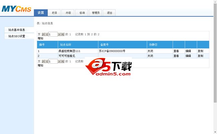Click 复制 for 可可可姐看见 row
This screenshot has height=134, width=217.
coord(200,56)
